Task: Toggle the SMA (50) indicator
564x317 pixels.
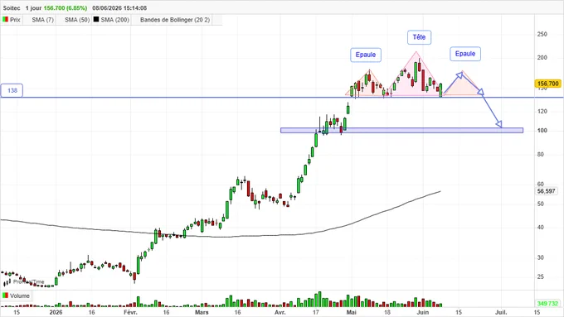Action: (x=77, y=20)
